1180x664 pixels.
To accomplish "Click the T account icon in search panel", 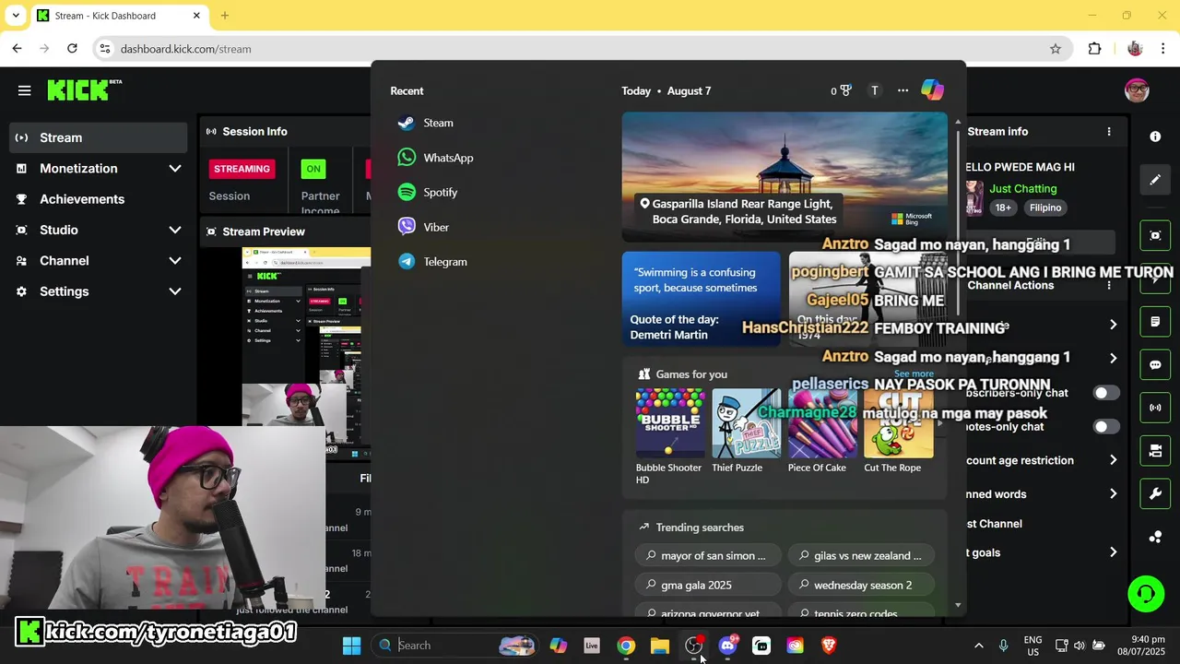I will point(875,90).
